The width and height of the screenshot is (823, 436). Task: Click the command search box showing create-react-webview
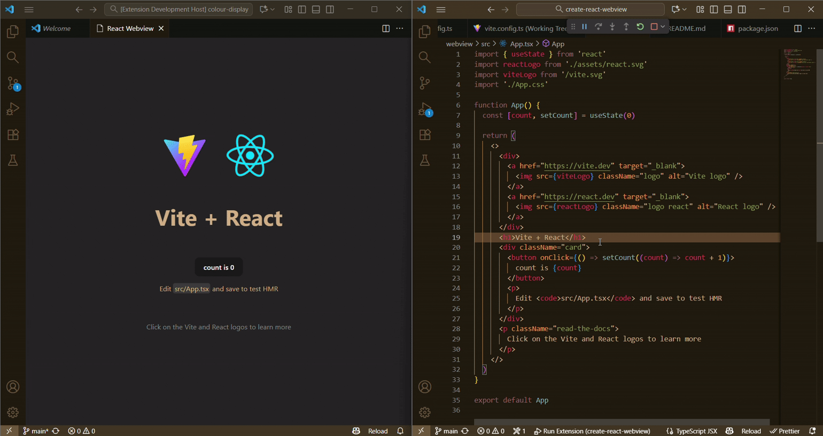click(x=591, y=10)
